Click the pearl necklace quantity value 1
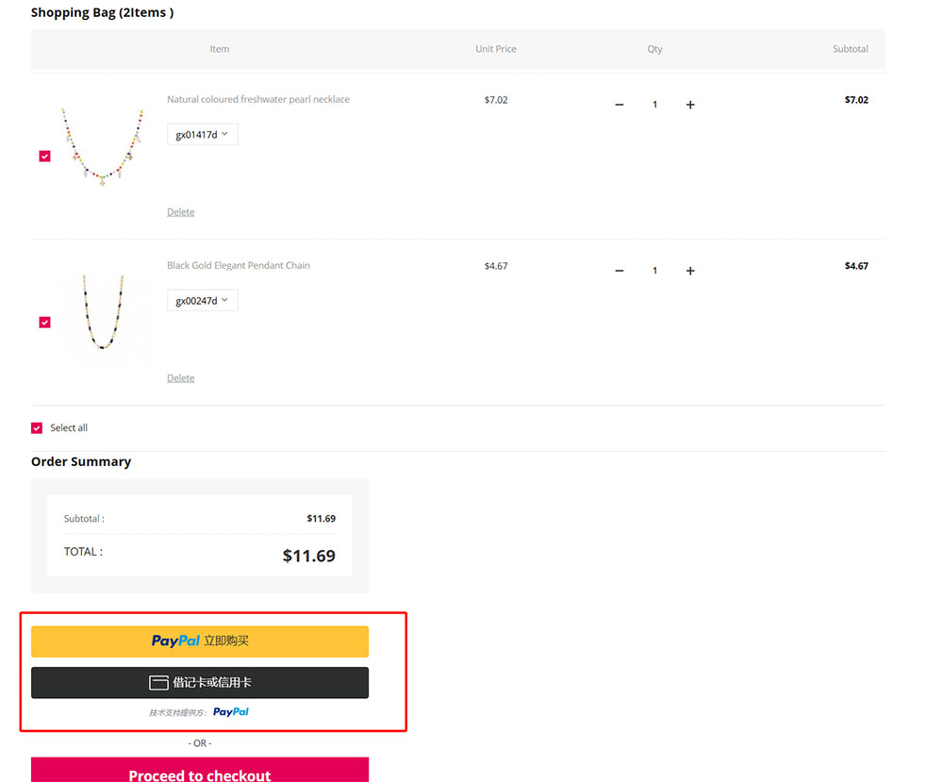Screen dimensions: 943x782 tap(655, 105)
